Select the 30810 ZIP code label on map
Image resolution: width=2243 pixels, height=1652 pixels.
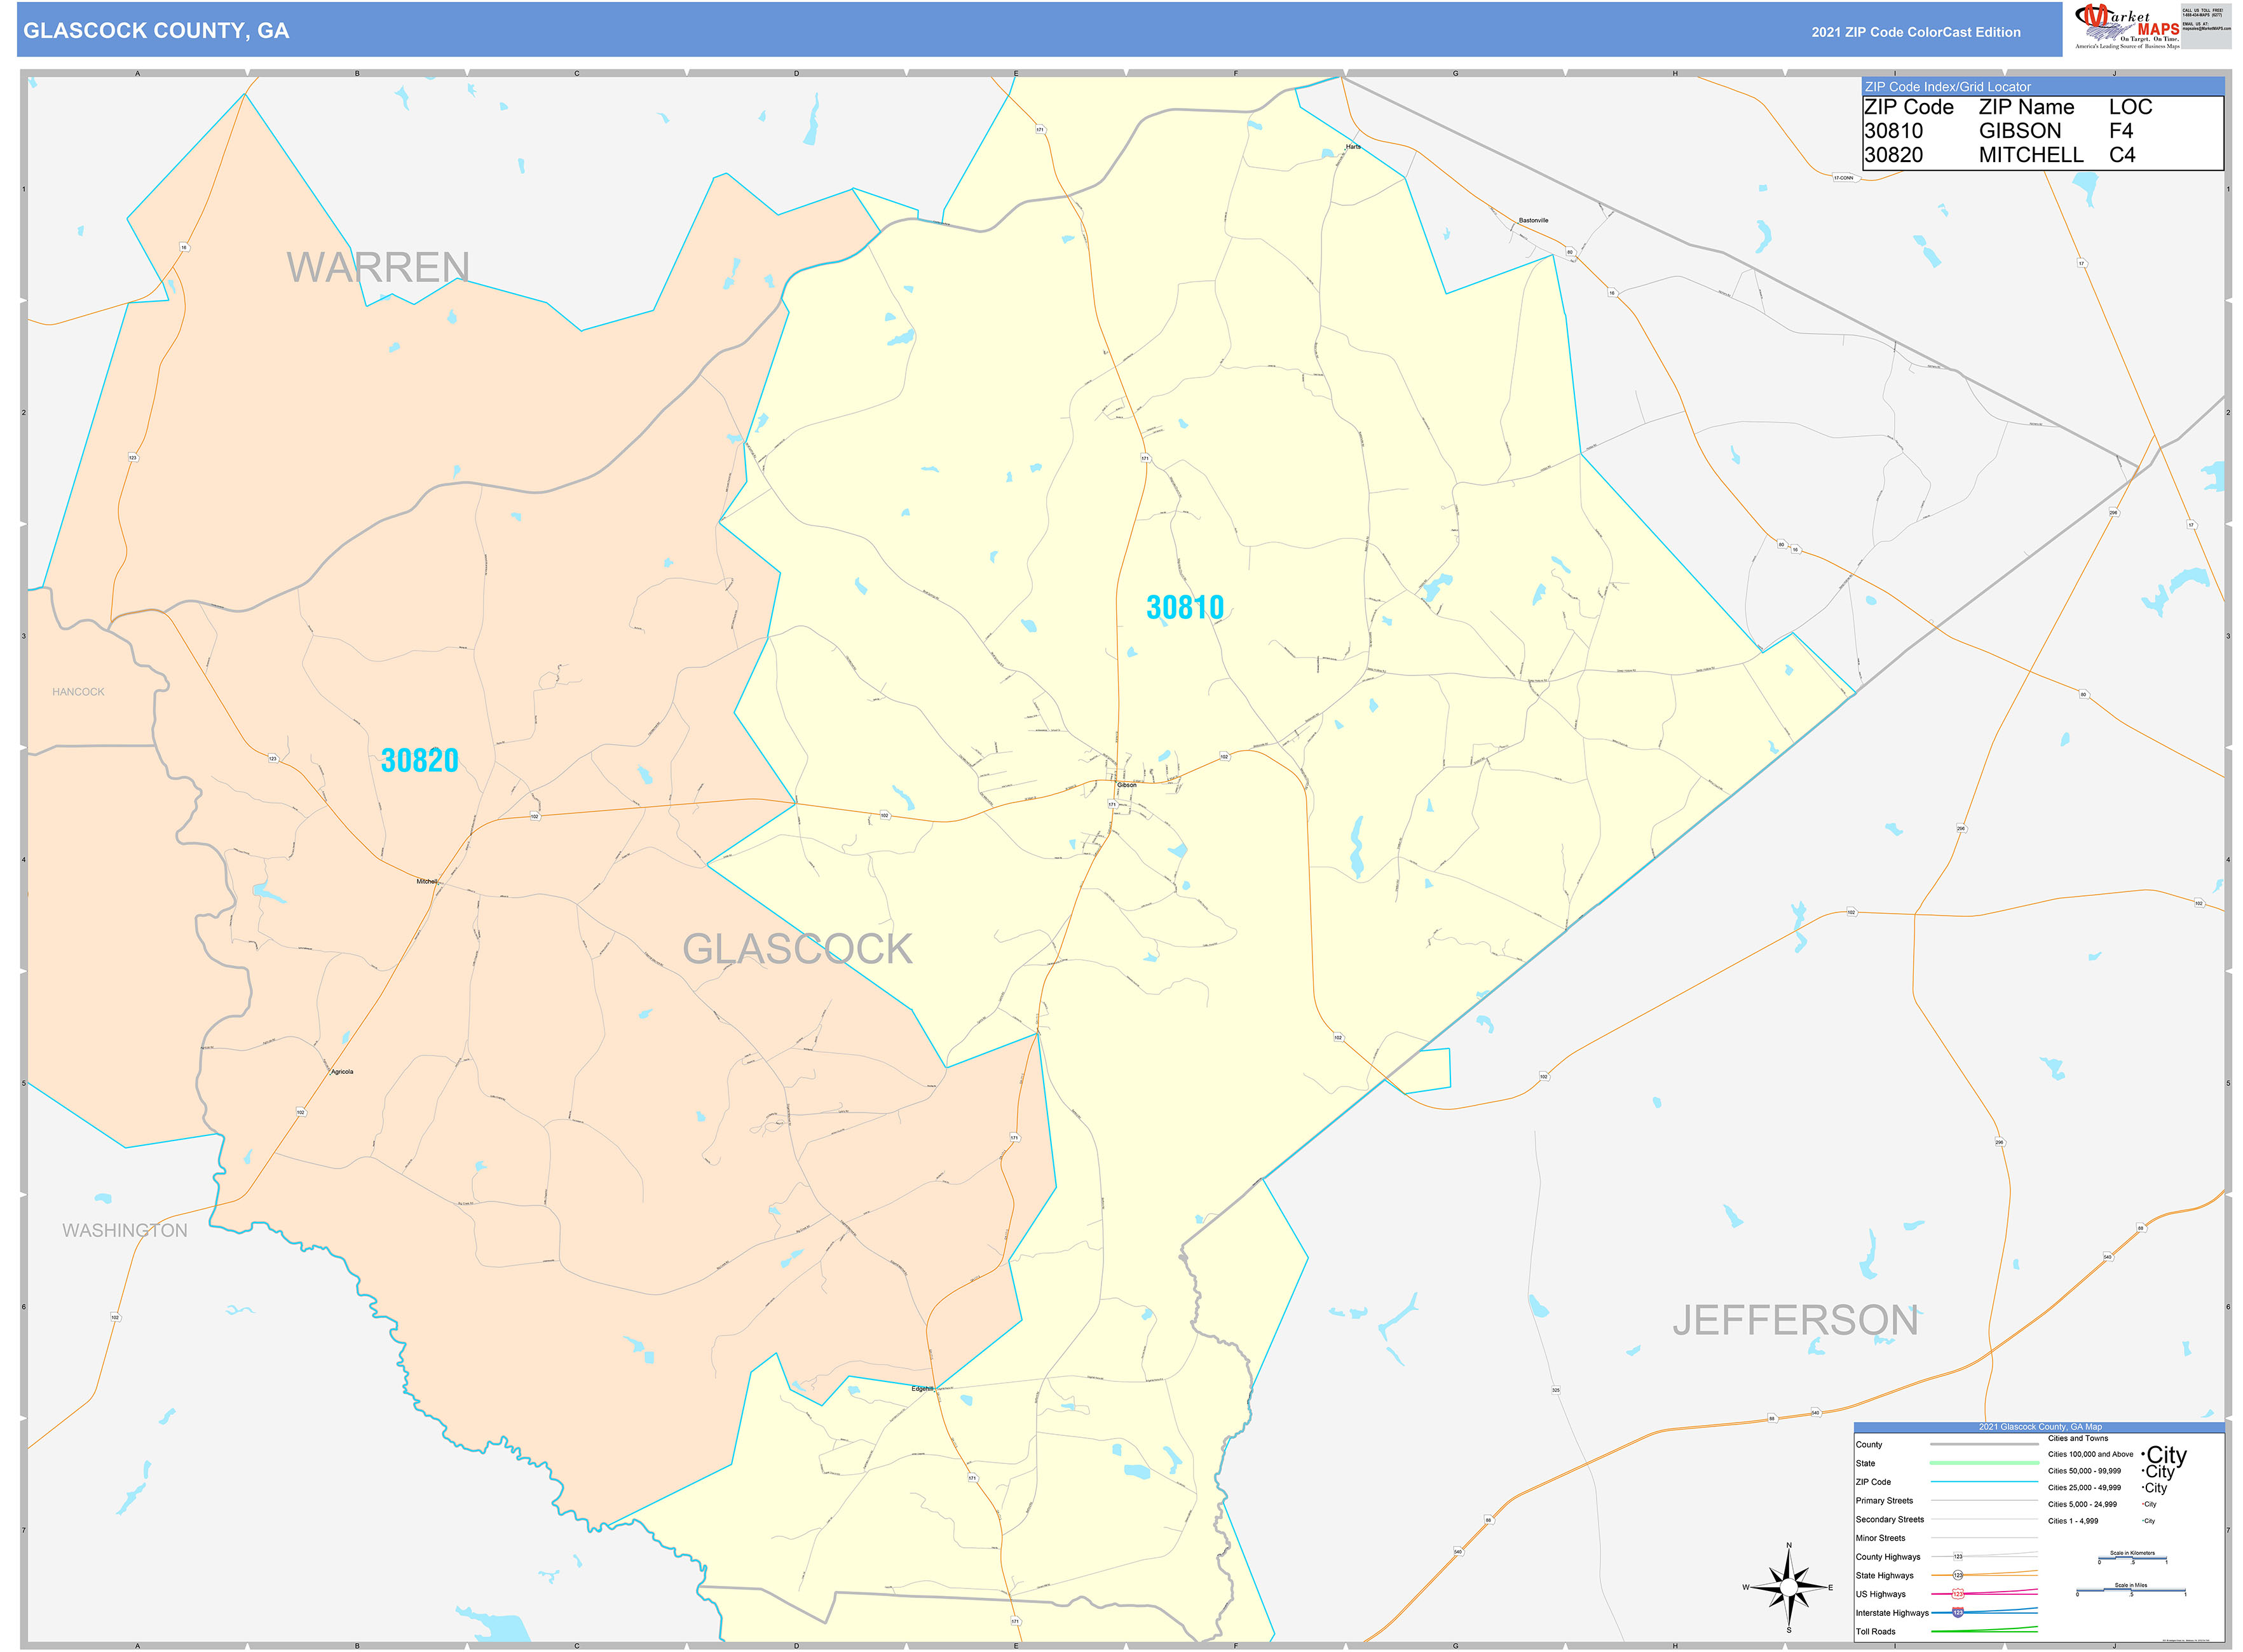[x=1187, y=606]
